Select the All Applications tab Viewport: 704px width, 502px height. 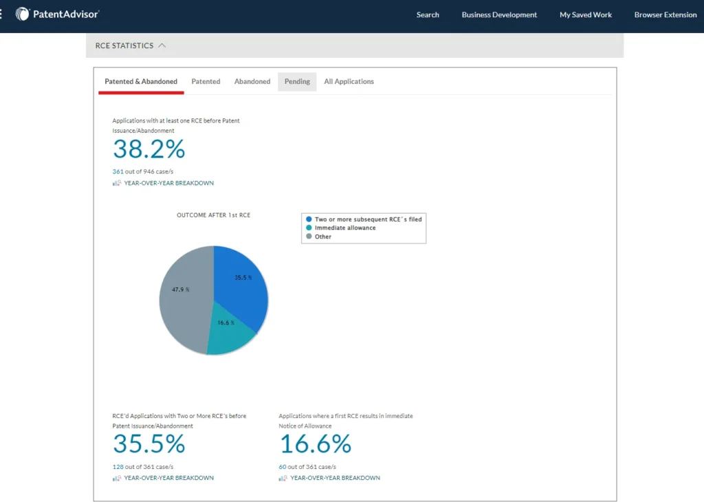(x=349, y=81)
